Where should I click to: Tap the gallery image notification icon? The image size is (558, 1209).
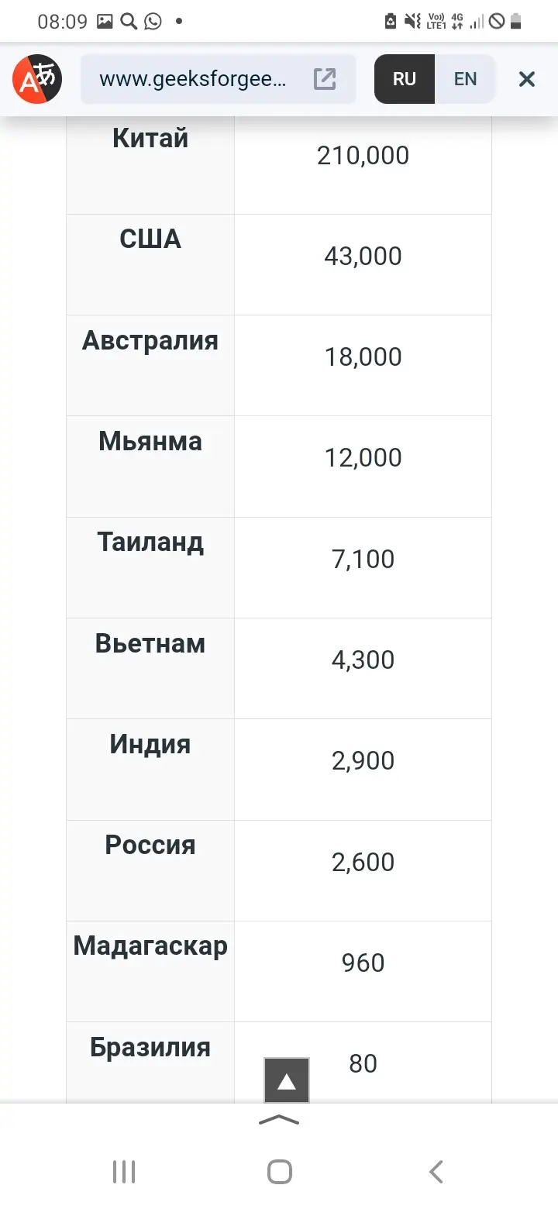pos(105,22)
